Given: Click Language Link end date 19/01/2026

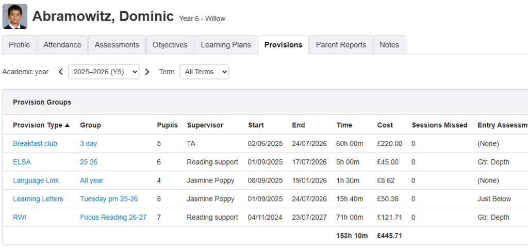Looking at the screenshot, I should tap(309, 180).
